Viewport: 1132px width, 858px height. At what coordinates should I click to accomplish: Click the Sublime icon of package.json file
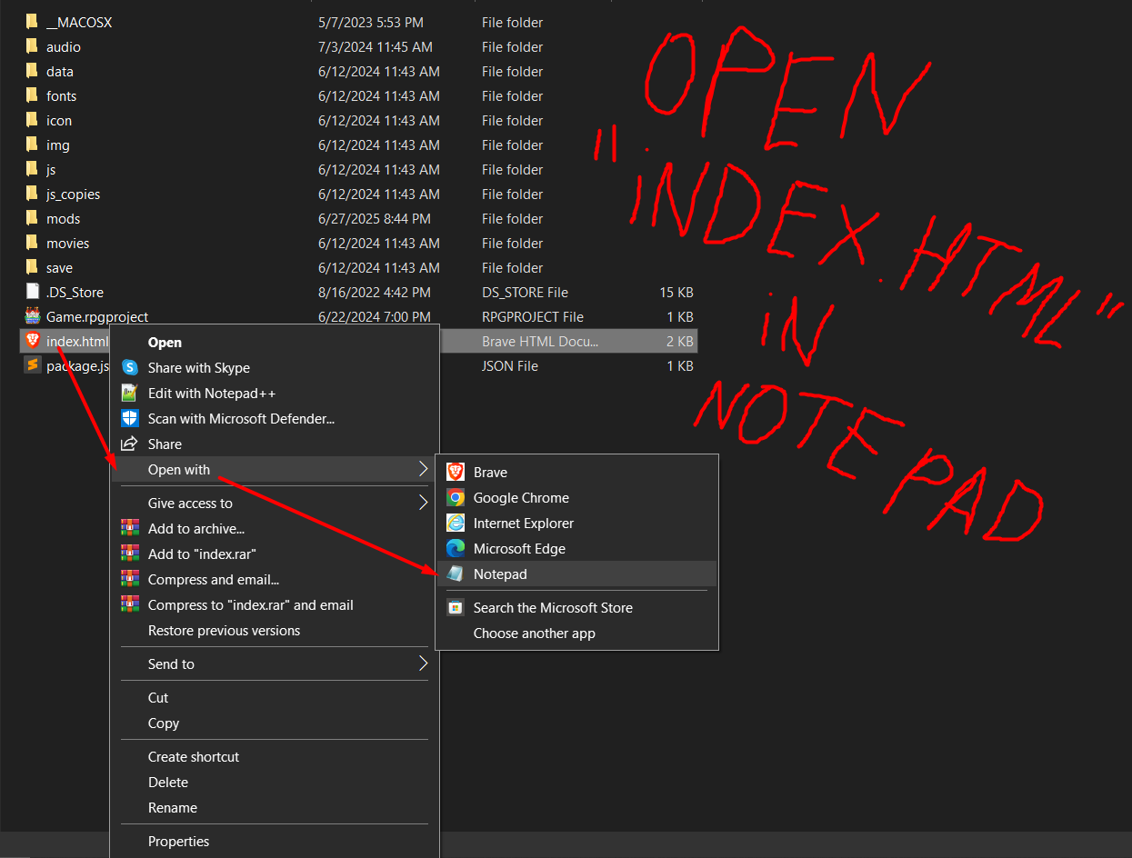click(33, 365)
